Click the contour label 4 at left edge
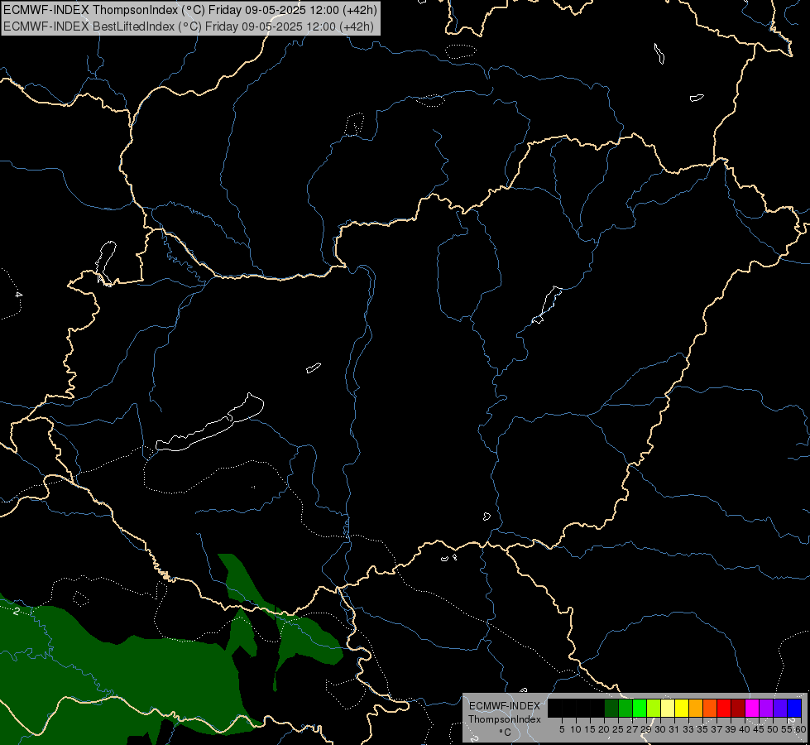 pyautogui.click(x=18, y=295)
